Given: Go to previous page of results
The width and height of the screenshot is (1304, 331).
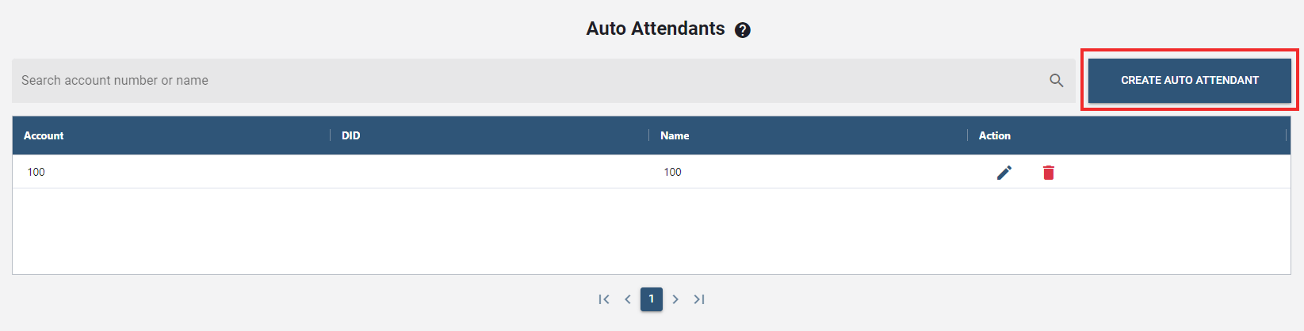Looking at the screenshot, I should click(628, 299).
